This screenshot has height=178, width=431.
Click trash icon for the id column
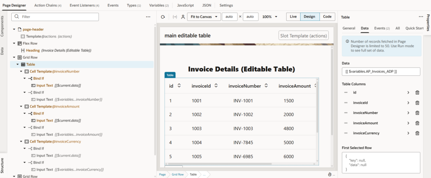coord(417,92)
